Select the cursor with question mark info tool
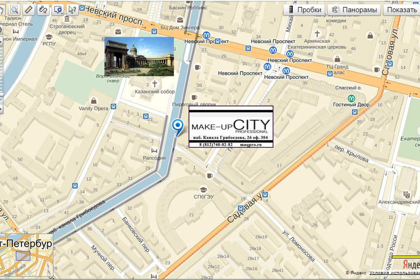This screenshot has height=280, width=420. point(72,10)
